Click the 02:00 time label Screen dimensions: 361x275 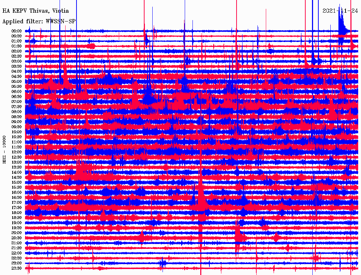[17, 51]
